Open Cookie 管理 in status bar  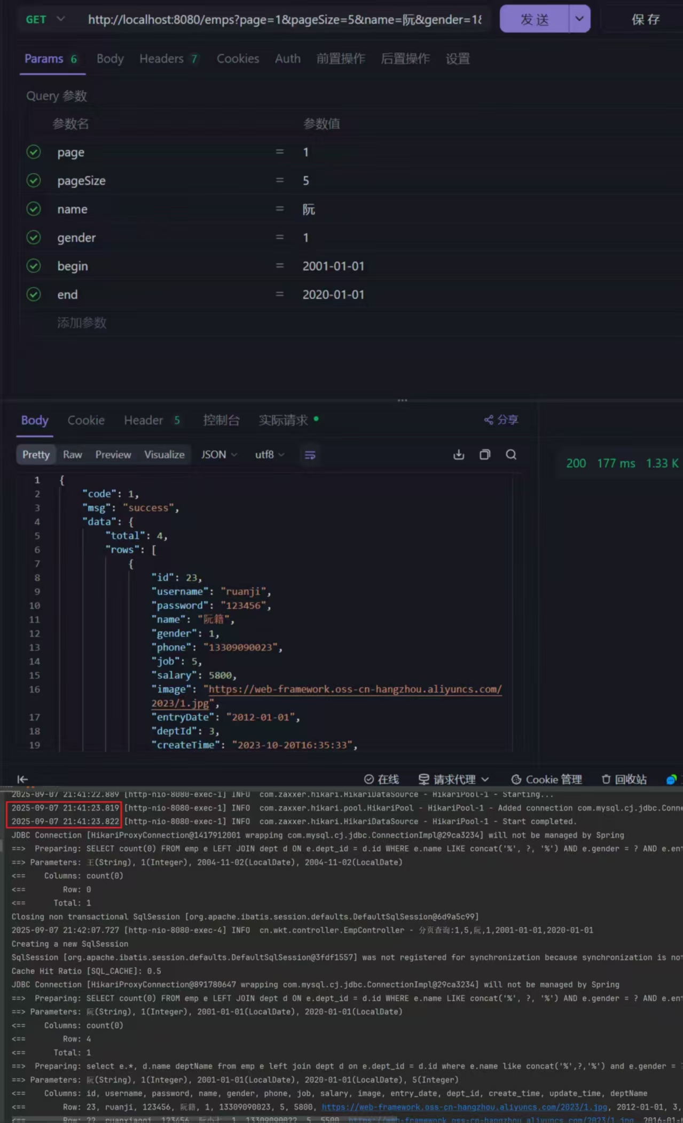click(546, 780)
